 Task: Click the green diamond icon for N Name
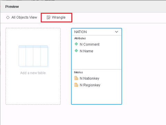[76, 51]
